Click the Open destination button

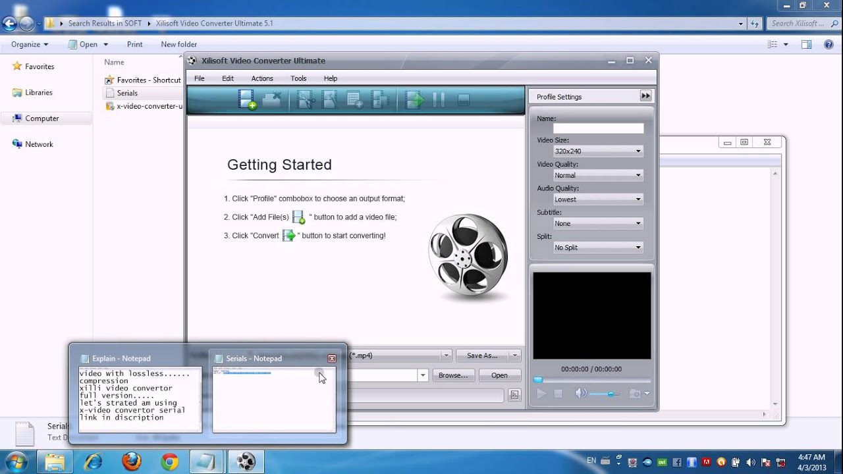[499, 375]
